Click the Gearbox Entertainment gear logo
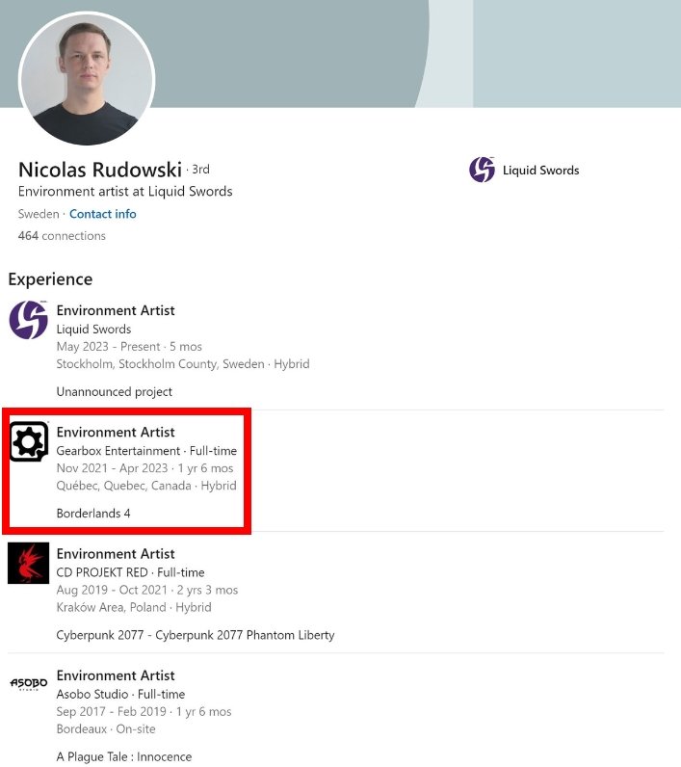 coord(29,441)
